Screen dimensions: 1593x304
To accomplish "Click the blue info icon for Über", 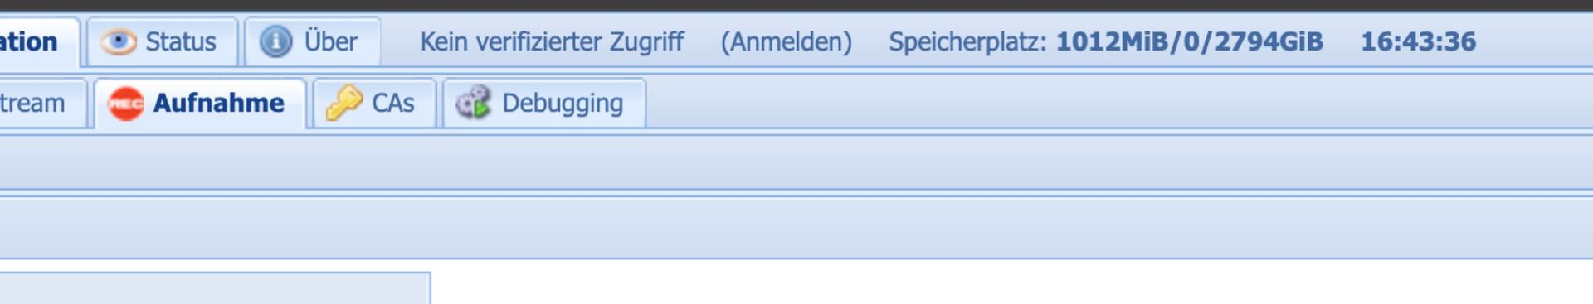I will coord(275,41).
